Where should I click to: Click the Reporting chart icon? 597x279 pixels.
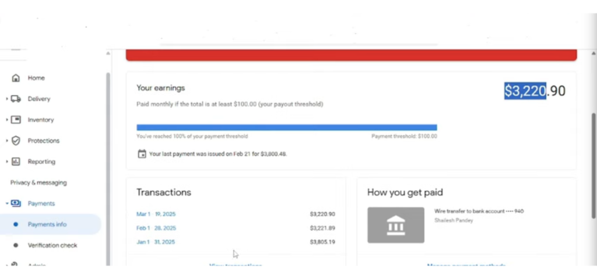(x=16, y=162)
